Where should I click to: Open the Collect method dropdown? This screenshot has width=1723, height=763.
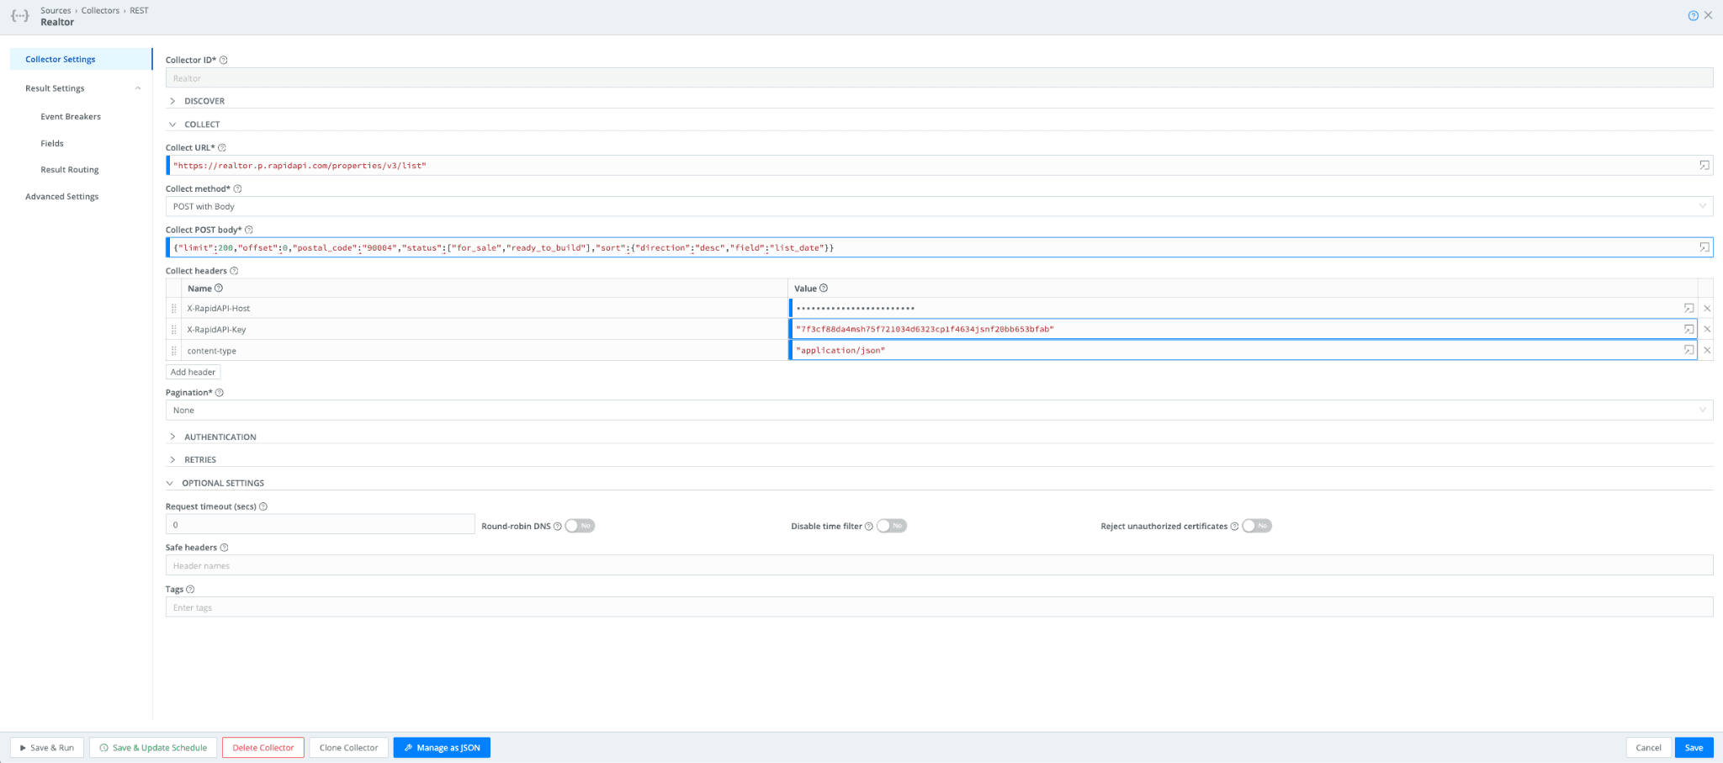click(938, 207)
